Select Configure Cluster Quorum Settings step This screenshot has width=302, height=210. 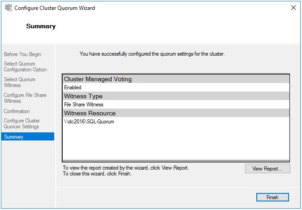click(x=22, y=124)
